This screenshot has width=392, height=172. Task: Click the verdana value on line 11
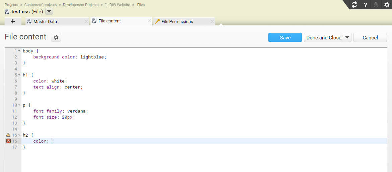pyautogui.click(x=76, y=111)
